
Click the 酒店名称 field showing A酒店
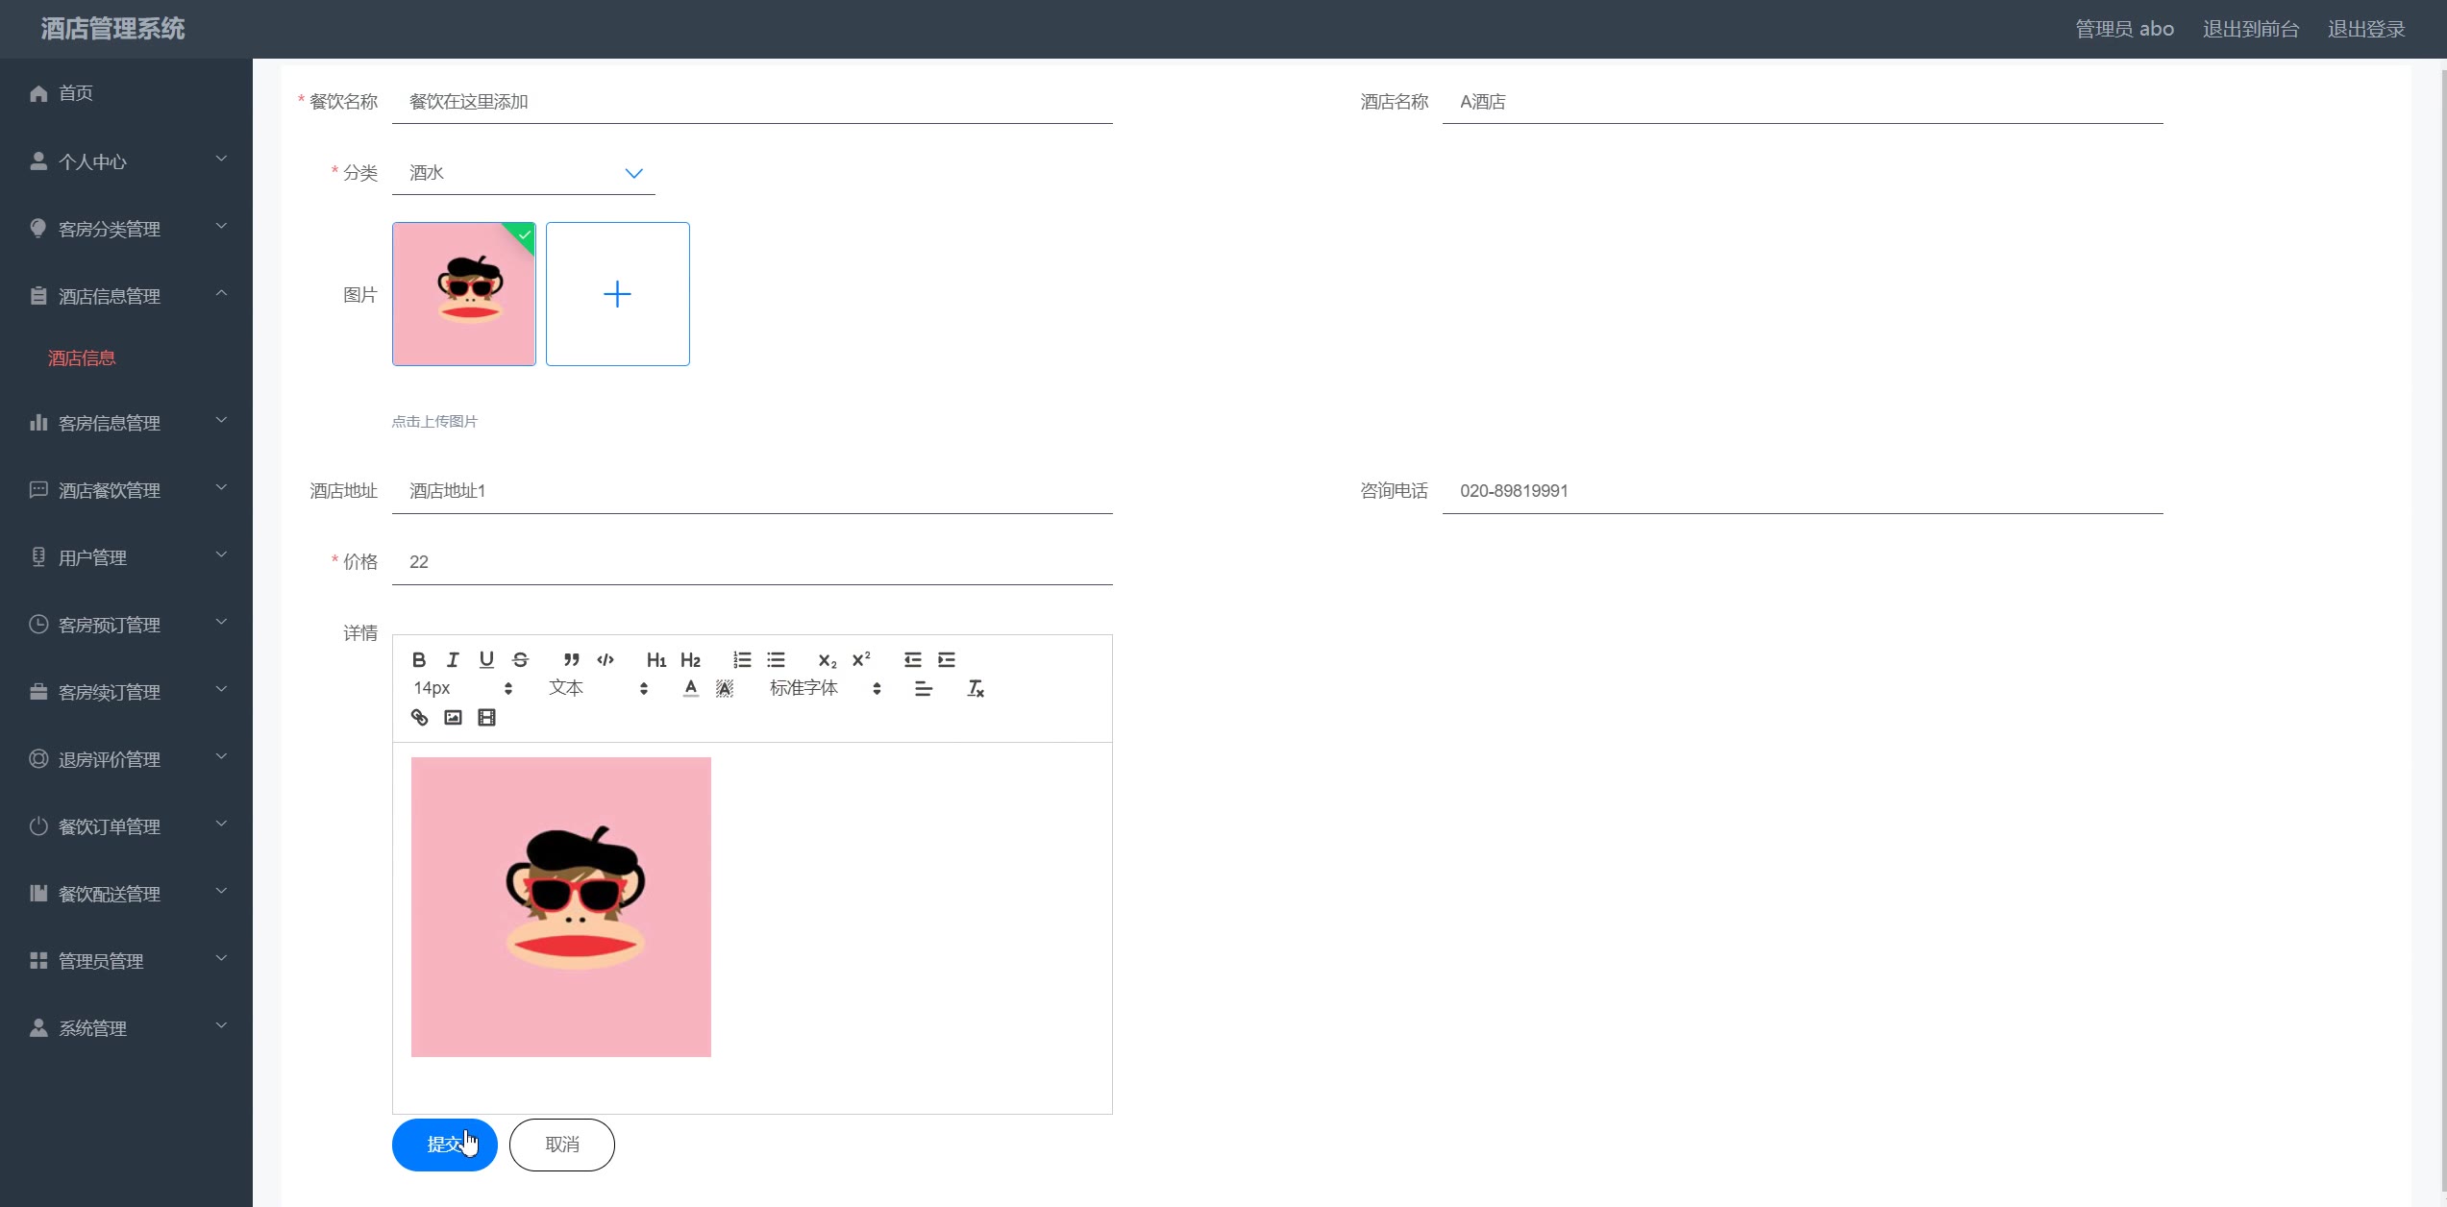click(1803, 102)
